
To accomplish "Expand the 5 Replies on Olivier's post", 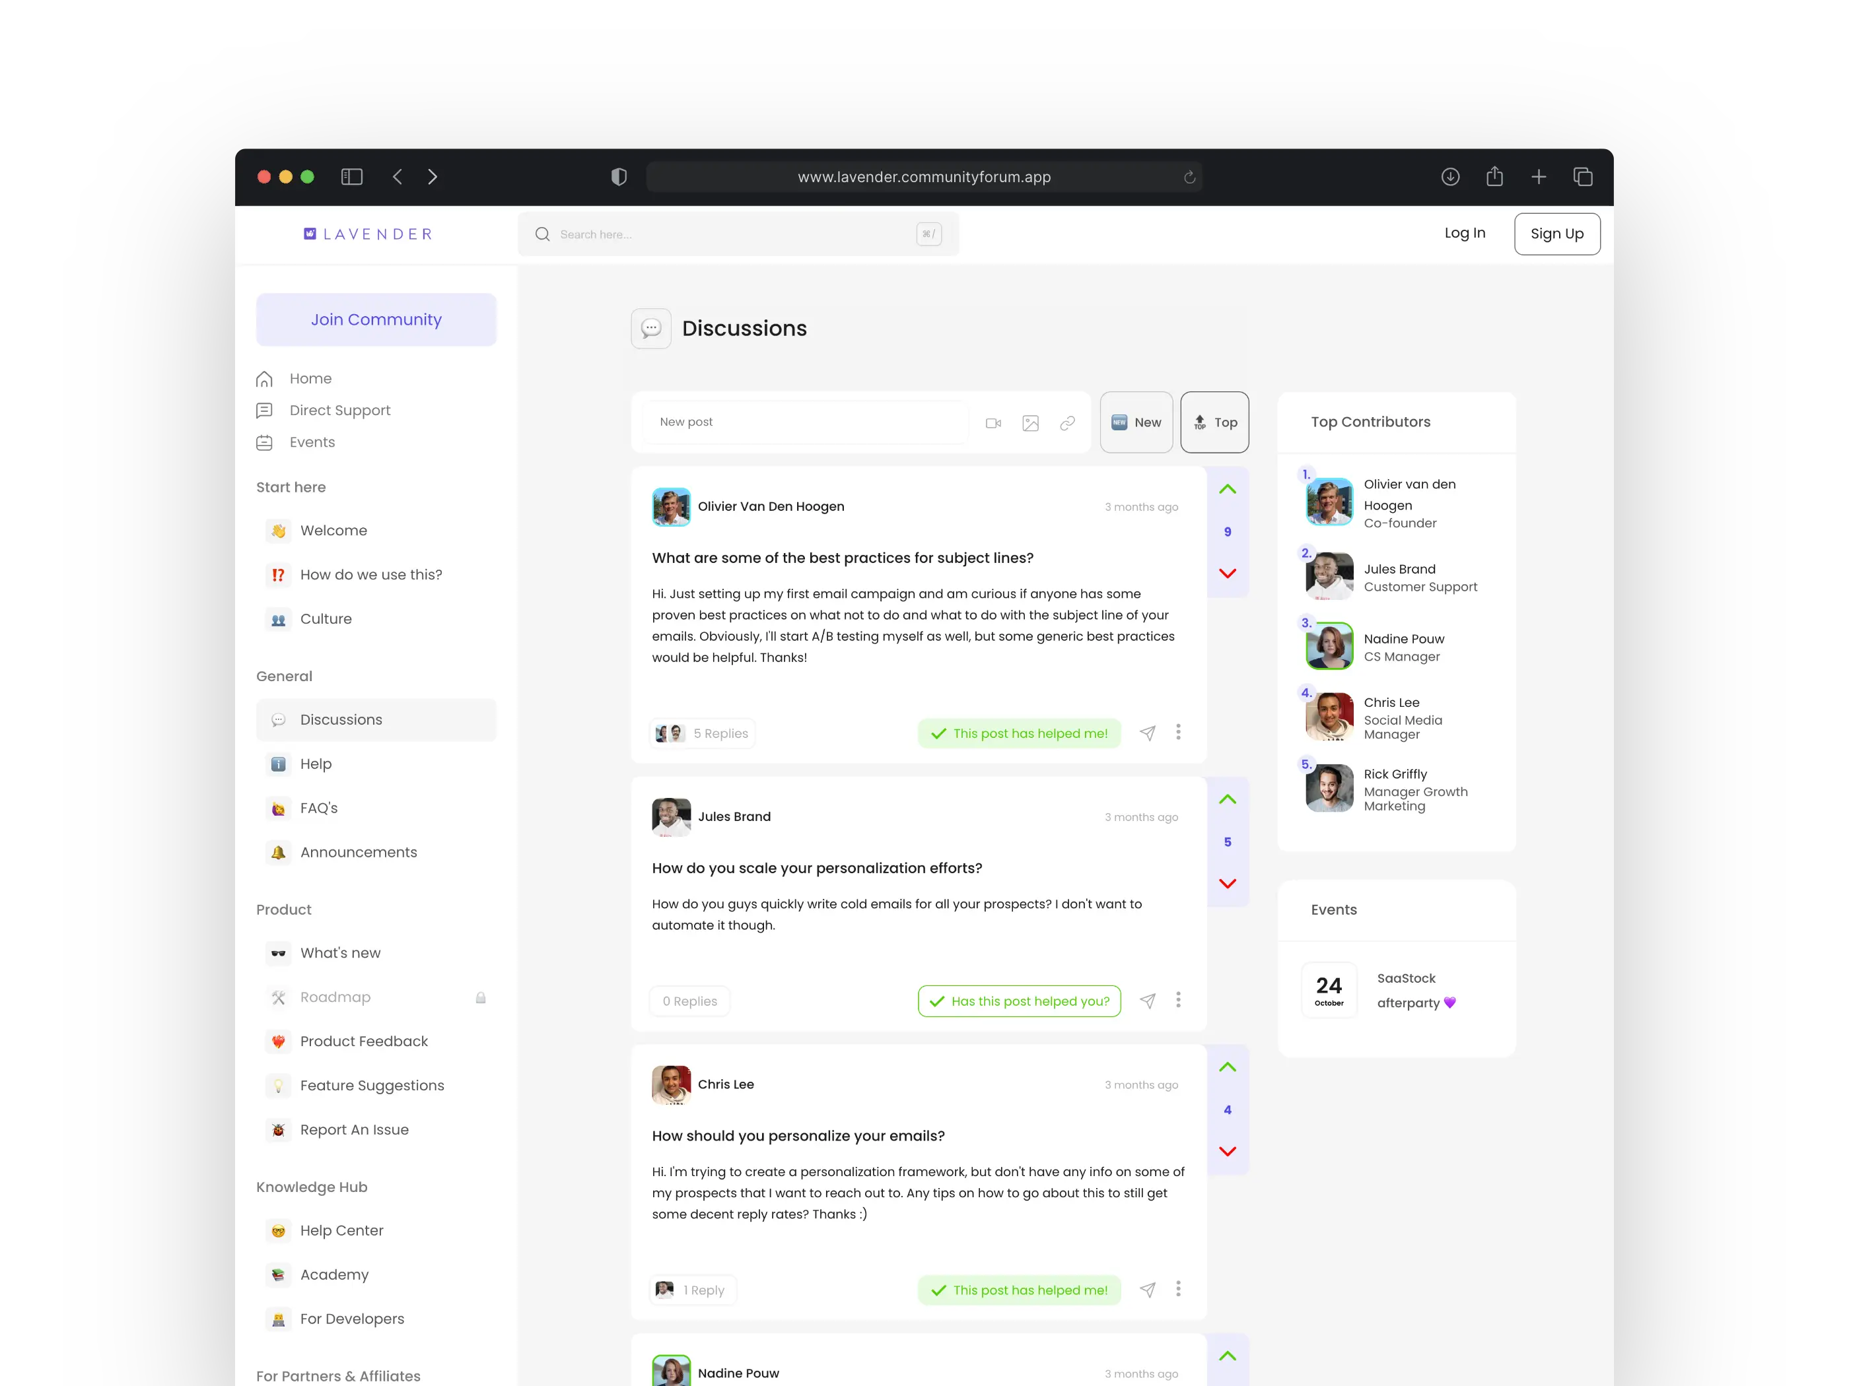I will pyautogui.click(x=702, y=733).
